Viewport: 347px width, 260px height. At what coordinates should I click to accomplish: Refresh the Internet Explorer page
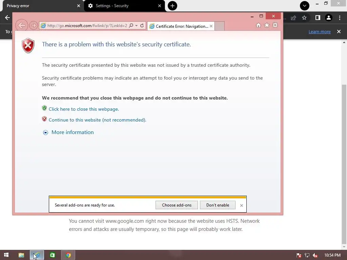point(142,26)
